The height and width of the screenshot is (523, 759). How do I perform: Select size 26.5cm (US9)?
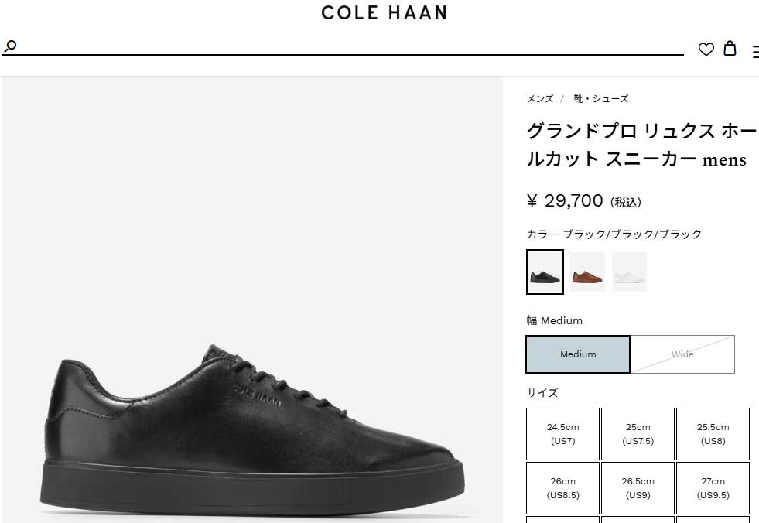click(x=638, y=488)
